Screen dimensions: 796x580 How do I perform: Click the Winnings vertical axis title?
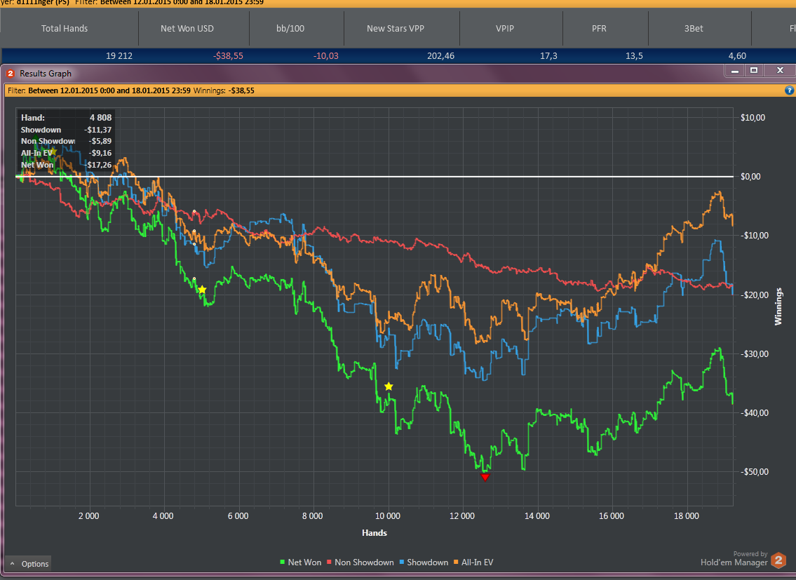(778, 306)
